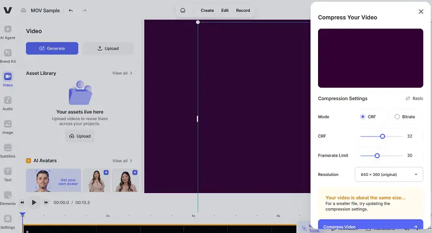Select CRF compression mode
Screen dimensions: 432x233
[368, 117]
